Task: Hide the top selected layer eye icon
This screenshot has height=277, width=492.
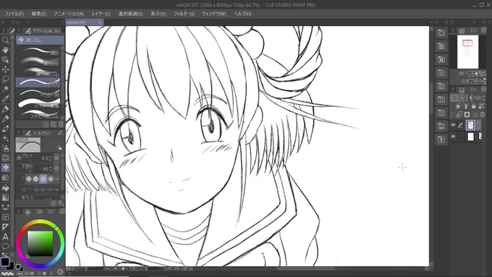Action: (x=453, y=125)
